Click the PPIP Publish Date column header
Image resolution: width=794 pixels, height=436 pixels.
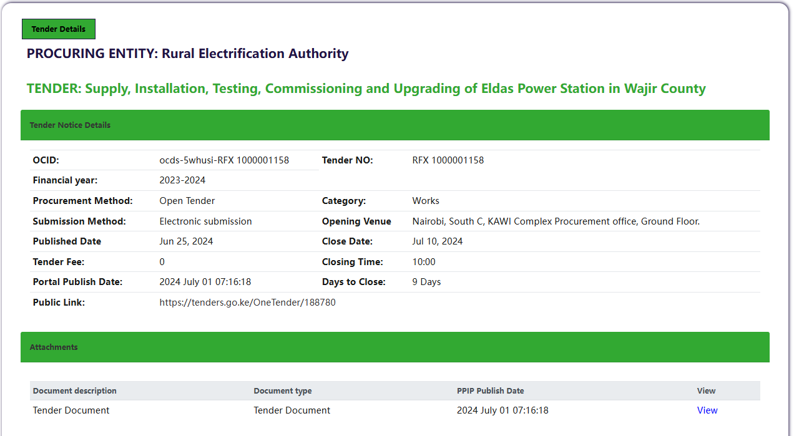tap(491, 391)
